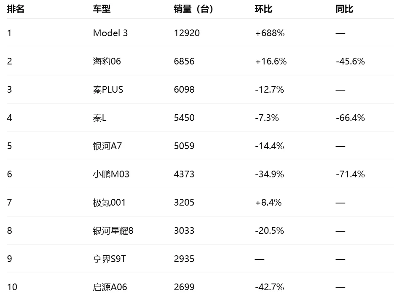
Task: Click the 银河A7 model cell
Action: tap(107, 146)
